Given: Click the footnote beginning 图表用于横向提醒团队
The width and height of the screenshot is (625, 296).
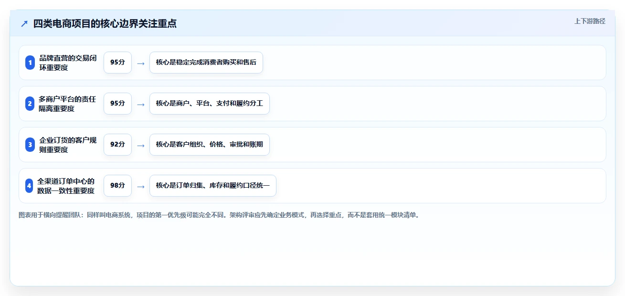Looking at the screenshot, I should coord(219,215).
